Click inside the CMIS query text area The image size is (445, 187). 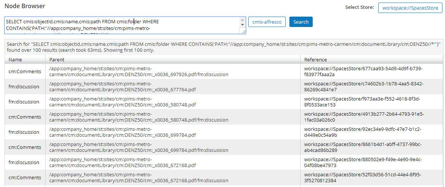122,25
